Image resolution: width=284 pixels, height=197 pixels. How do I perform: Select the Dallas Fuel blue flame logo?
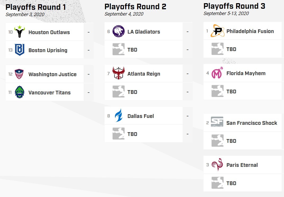[x=119, y=115]
